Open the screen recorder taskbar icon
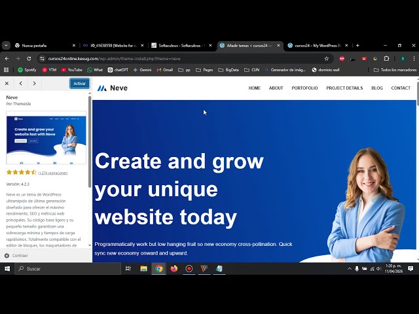 pyautogui.click(x=189, y=269)
